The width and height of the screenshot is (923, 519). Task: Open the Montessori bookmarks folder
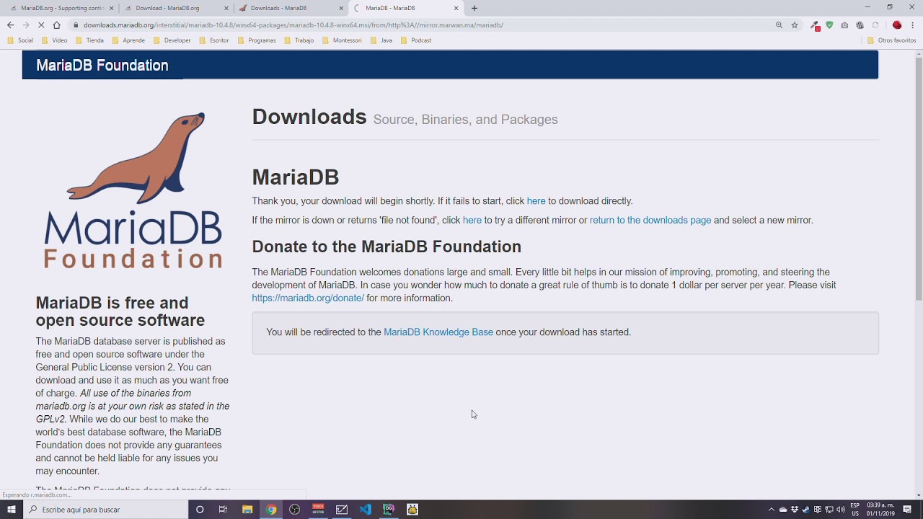(342, 40)
